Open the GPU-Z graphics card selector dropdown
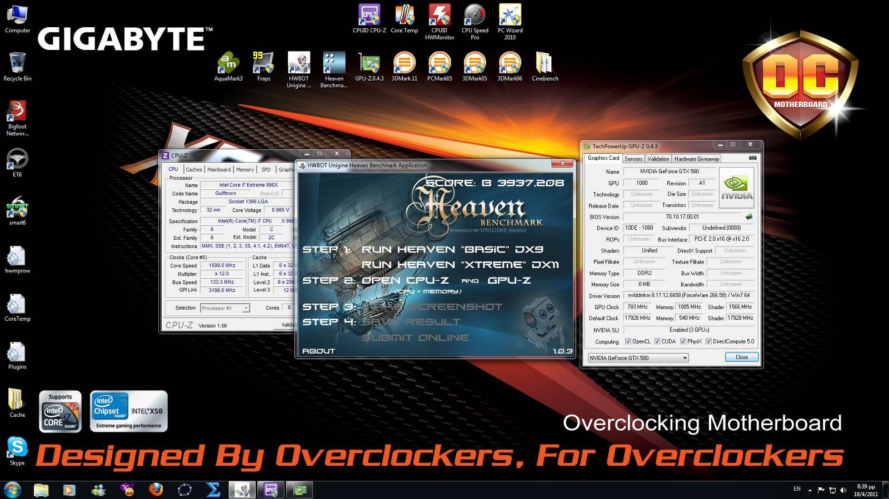Image resolution: width=889 pixels, height=499 pixels. point(638,358)
